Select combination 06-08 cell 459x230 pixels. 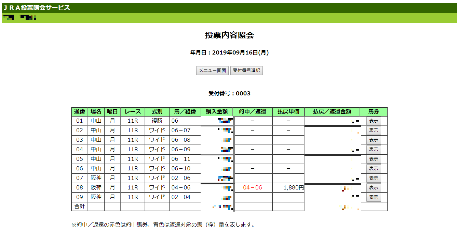(x=185, y=140)
